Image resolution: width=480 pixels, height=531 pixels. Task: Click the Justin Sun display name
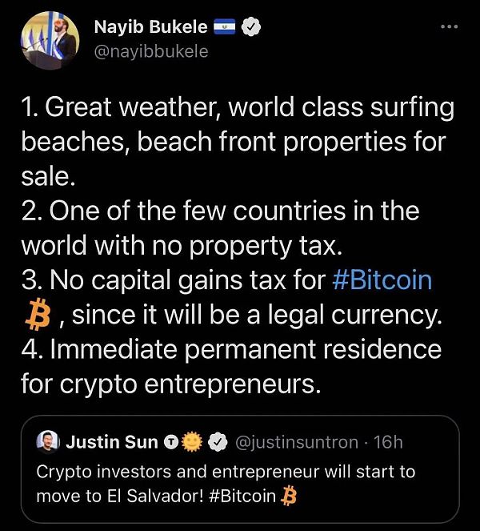pyautogui.click(x=110, y=441)
